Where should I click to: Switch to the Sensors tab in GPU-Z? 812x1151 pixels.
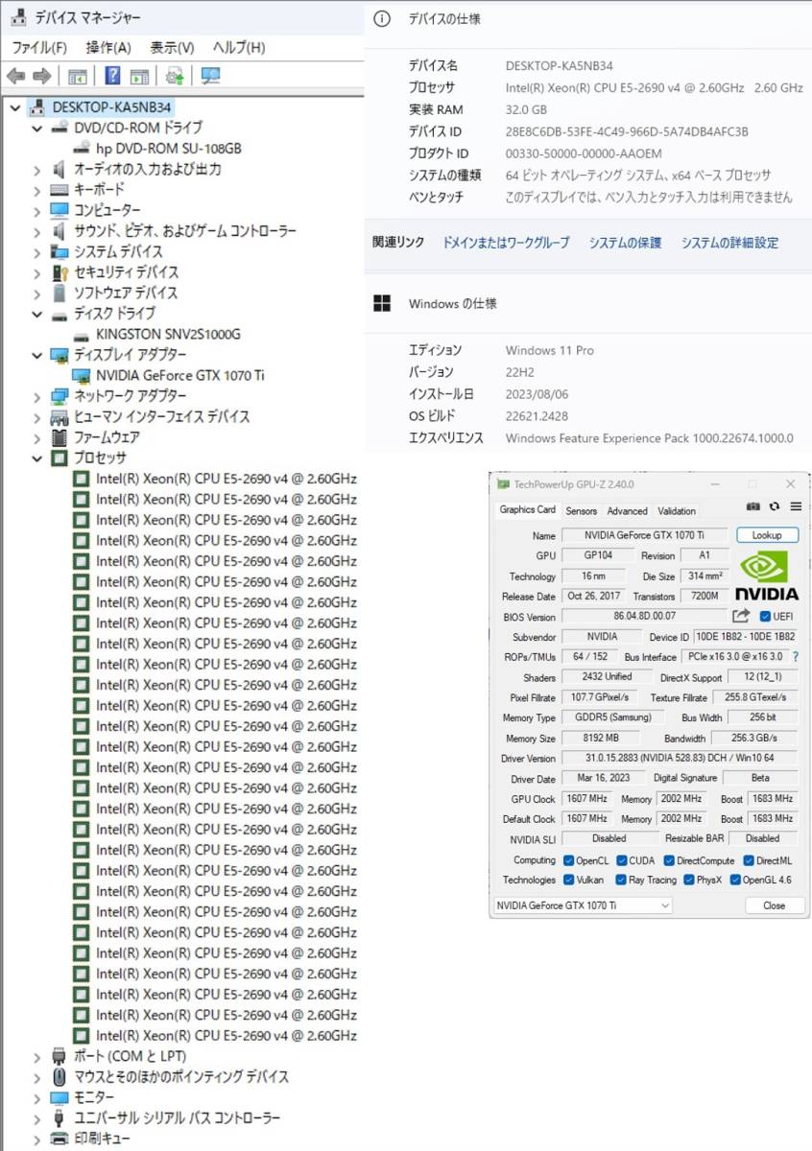[x=581, y=511]
